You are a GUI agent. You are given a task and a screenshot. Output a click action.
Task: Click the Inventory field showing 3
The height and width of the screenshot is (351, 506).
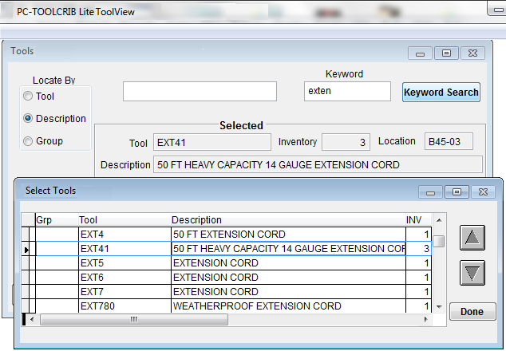pos(346,142)
